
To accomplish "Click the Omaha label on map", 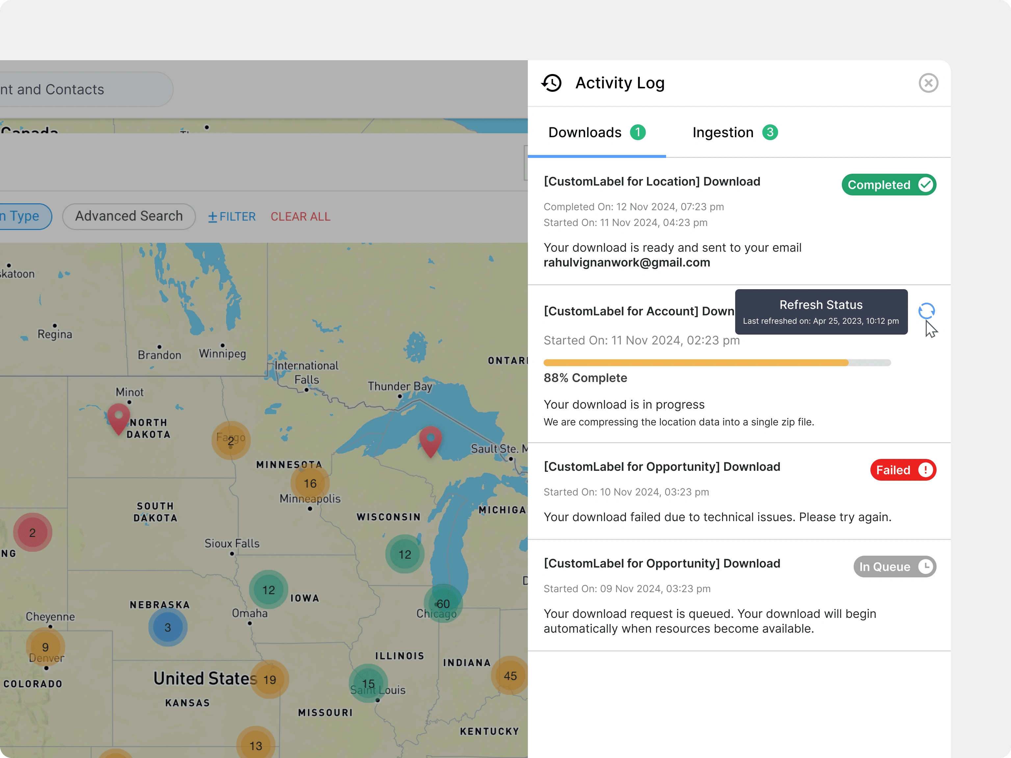I will pos(249,613).
